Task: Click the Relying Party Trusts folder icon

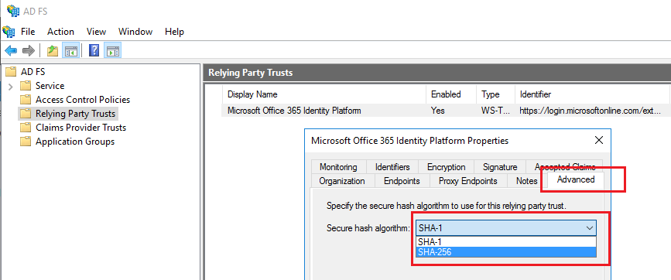Action: (x=26, y=114)
